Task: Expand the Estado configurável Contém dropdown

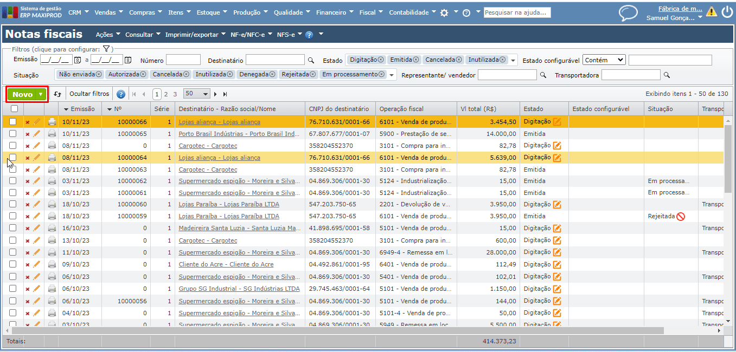Action: coord(605,60)
